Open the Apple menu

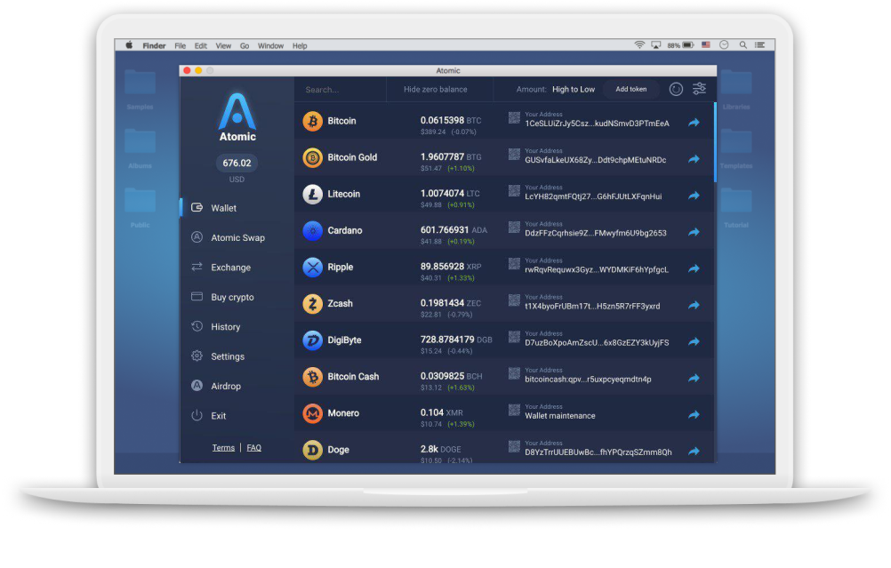point(129,45)
